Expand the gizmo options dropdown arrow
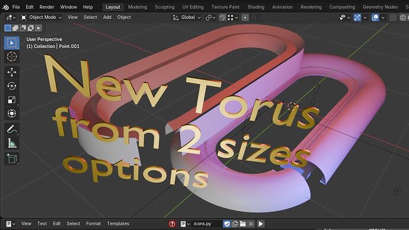 point(365,17)
